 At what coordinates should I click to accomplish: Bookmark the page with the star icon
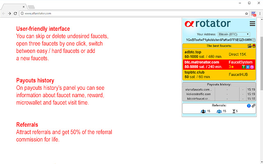(247, 14)
